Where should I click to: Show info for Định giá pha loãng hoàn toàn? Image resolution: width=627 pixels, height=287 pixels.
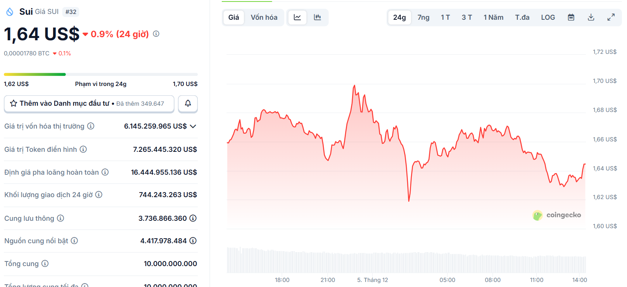click(105, 172)
